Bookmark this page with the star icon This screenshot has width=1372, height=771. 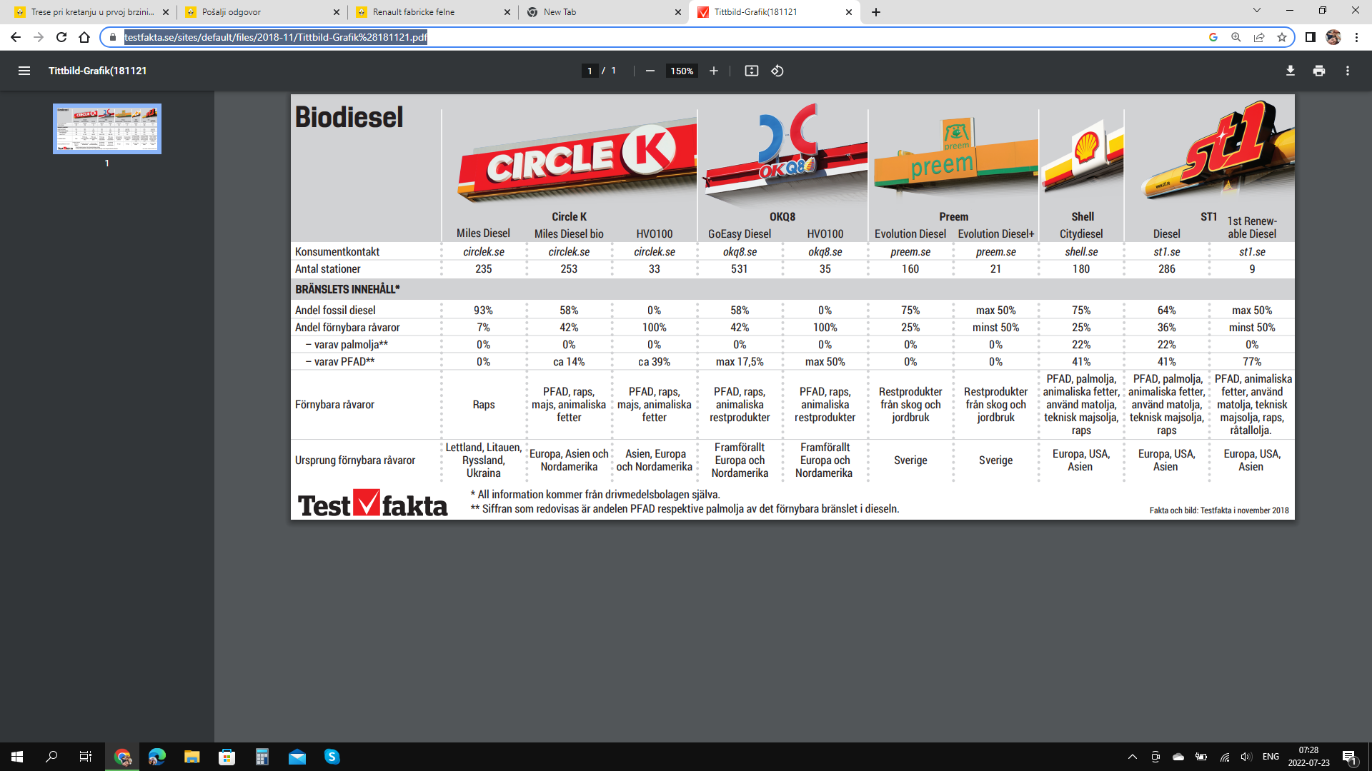pyautogui.click(x=1282, y=37)
